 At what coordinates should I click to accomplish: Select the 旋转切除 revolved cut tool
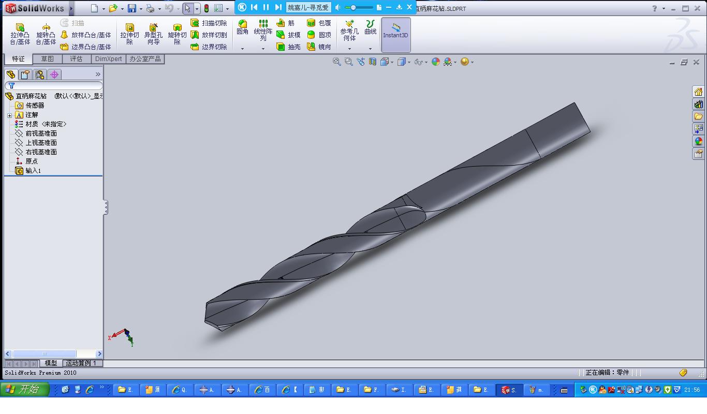tap(177, 34)
